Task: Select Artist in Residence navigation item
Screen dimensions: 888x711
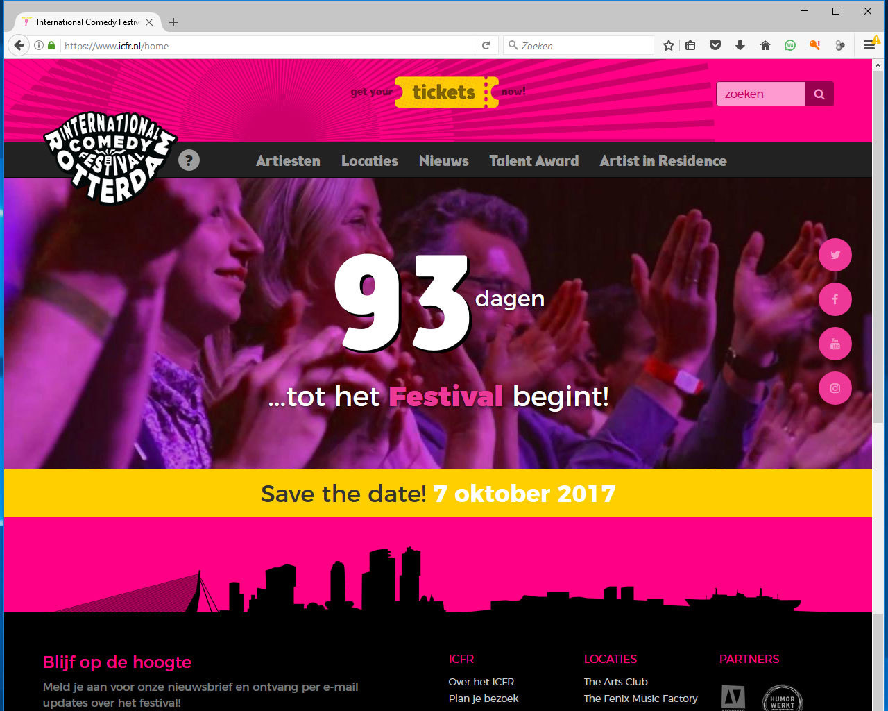Action: (x=663, y=161)
